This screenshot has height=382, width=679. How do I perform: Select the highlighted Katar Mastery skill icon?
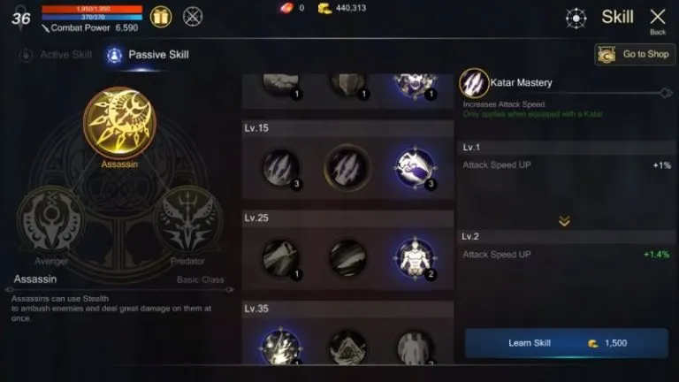click(x=347, y=168)
